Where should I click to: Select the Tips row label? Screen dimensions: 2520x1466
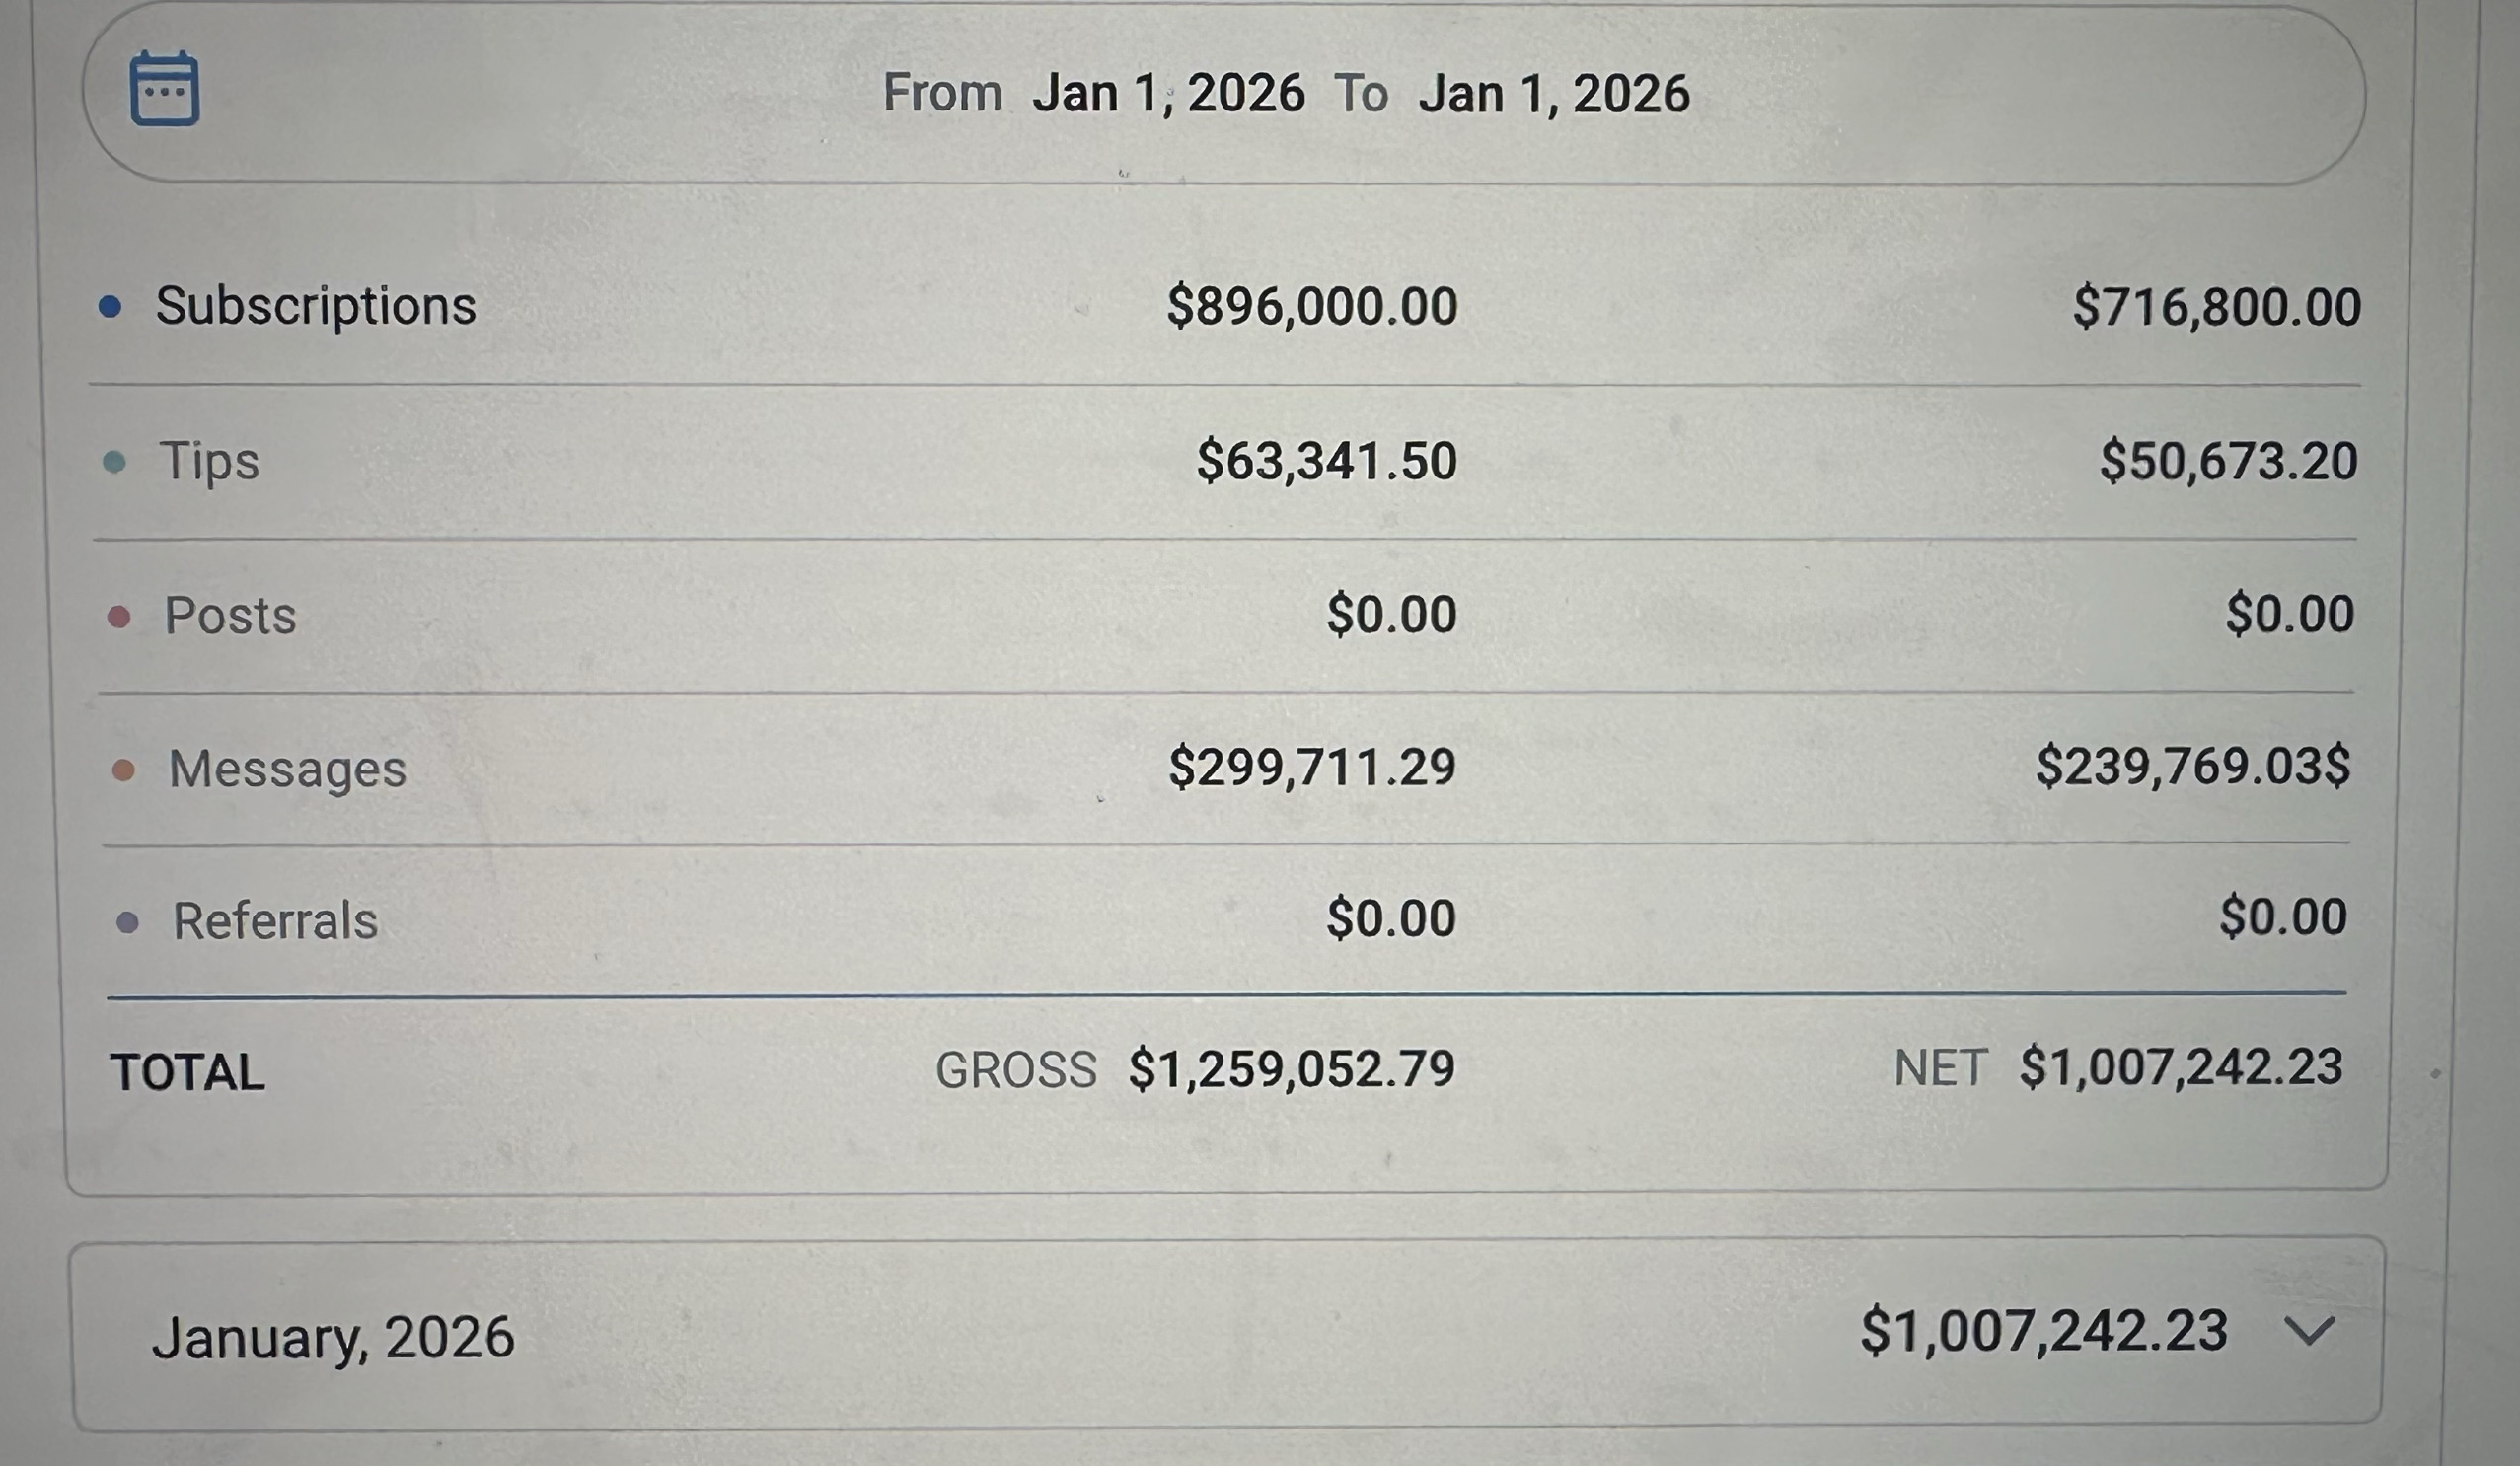(x=210, y=461)
